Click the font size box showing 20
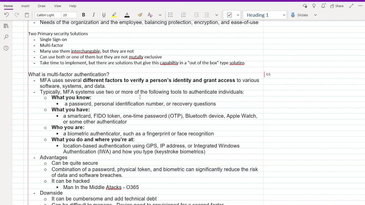This screenshot has width=365, height=205. coord(69,15)
